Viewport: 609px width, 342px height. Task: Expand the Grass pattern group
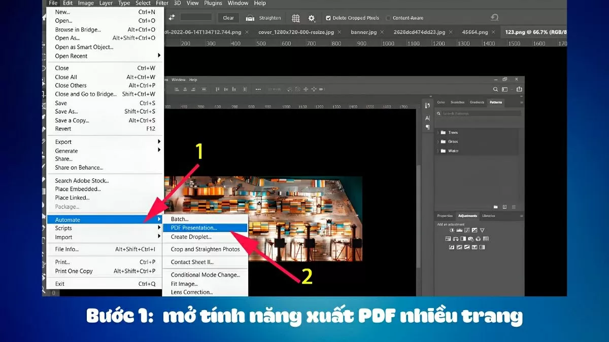tap(438, 141)
